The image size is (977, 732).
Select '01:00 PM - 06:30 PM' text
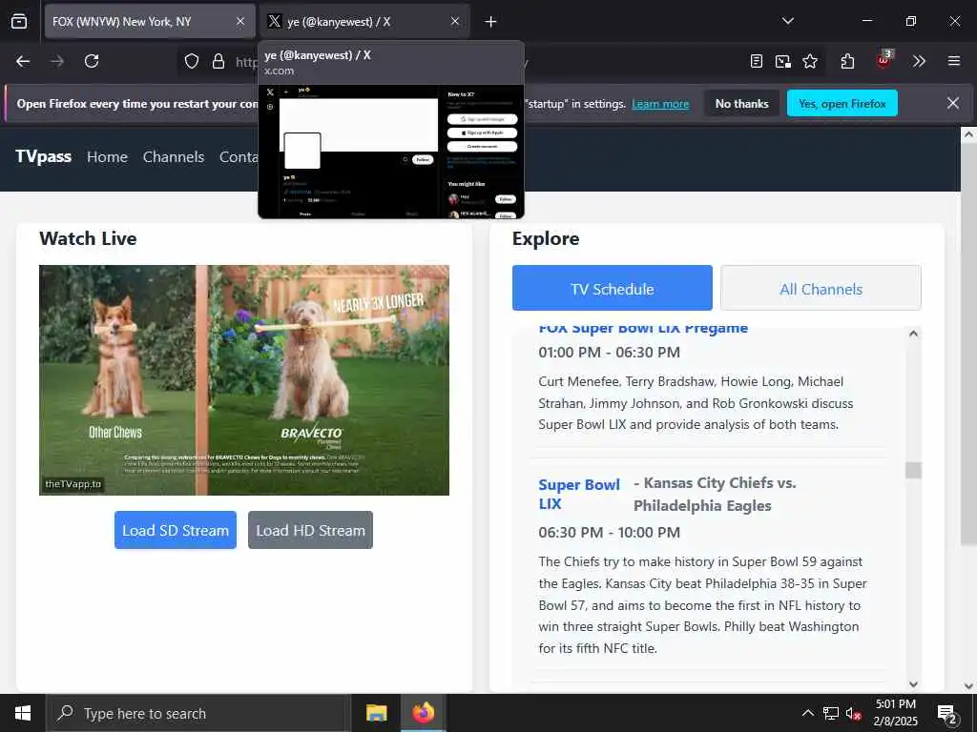(x=609, y=353)
